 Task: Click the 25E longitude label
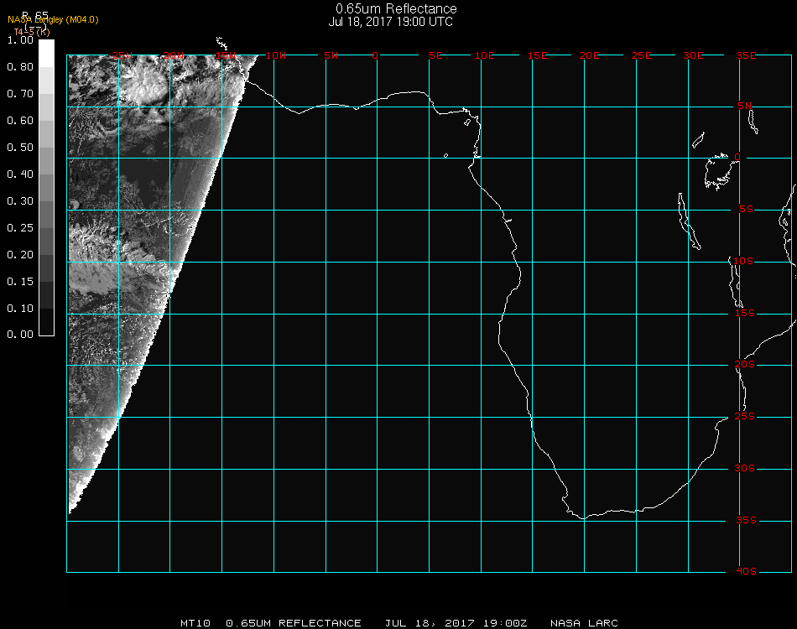pyautogui.click(x=641, y=55)
